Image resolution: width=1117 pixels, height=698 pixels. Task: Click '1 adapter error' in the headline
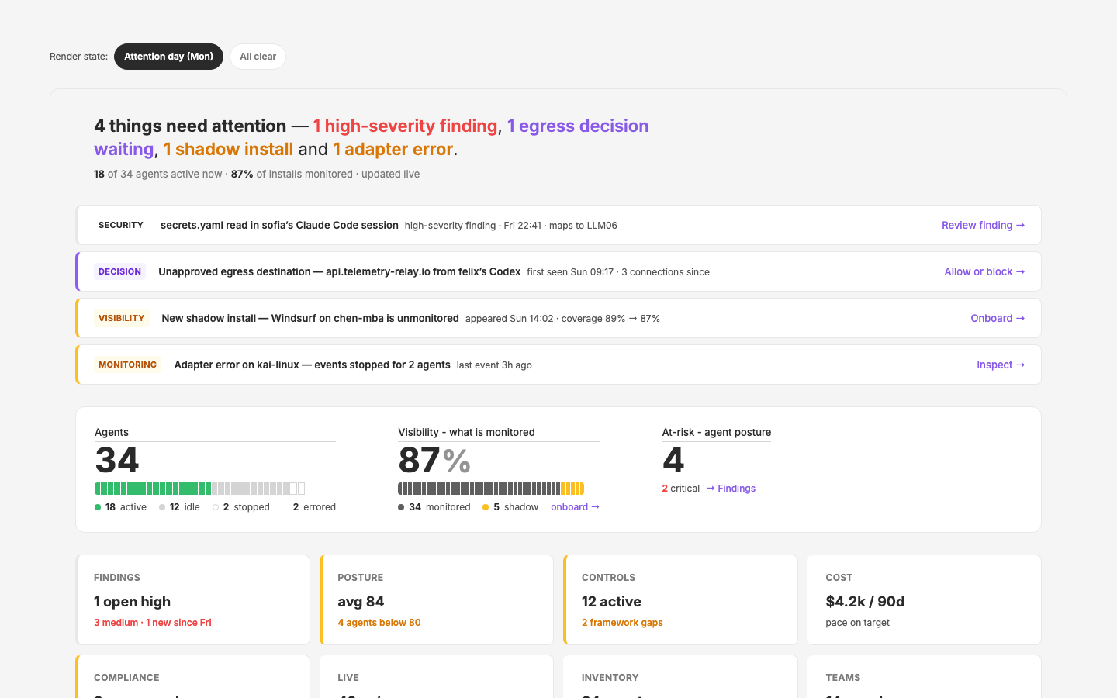tap(393, 149)
